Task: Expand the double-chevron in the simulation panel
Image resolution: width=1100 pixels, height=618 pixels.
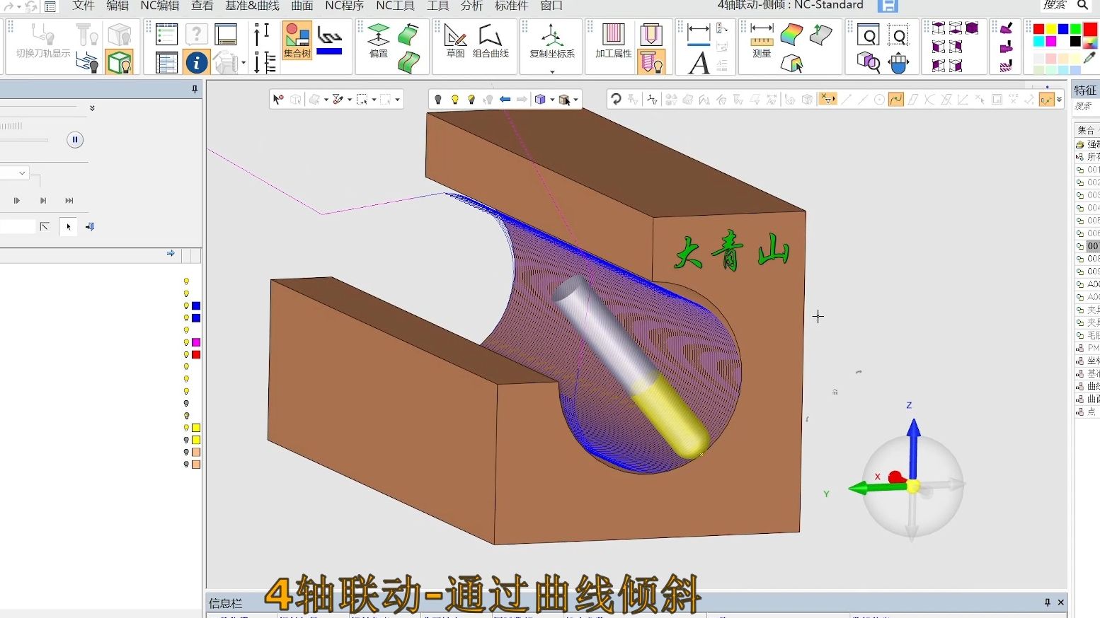Action: pos(92,108)
